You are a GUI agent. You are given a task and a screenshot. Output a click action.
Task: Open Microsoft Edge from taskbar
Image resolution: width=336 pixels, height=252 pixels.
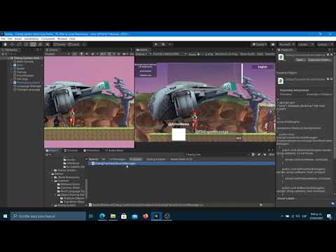tap(102, 216)
